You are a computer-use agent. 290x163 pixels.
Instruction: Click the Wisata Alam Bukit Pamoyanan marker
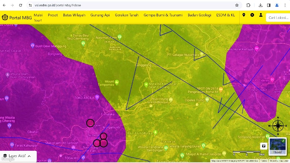7,75
